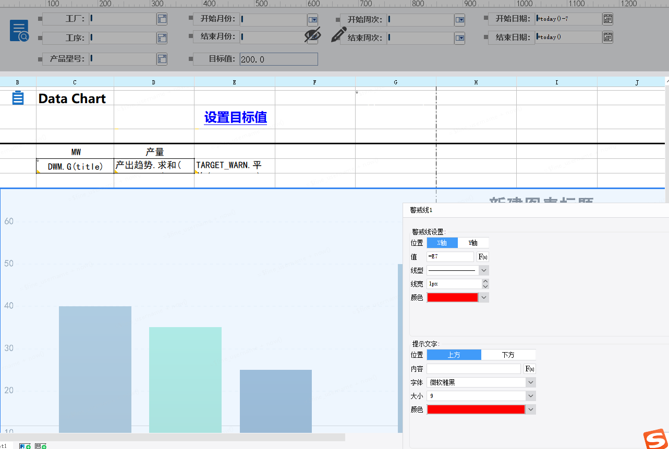Screen dimensions: 669x449
Task: Expand the 开始周次 dropdown
Action: click(459, 20)
